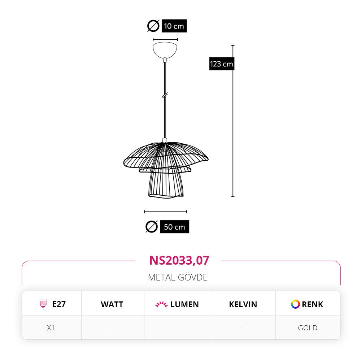This screenshot has width=361, height=361.
Task: Click the KELVIN column header
Action: [x=243, y=304]
